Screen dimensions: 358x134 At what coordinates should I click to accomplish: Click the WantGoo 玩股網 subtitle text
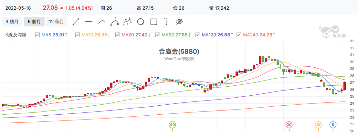click(x=179, y=59)
